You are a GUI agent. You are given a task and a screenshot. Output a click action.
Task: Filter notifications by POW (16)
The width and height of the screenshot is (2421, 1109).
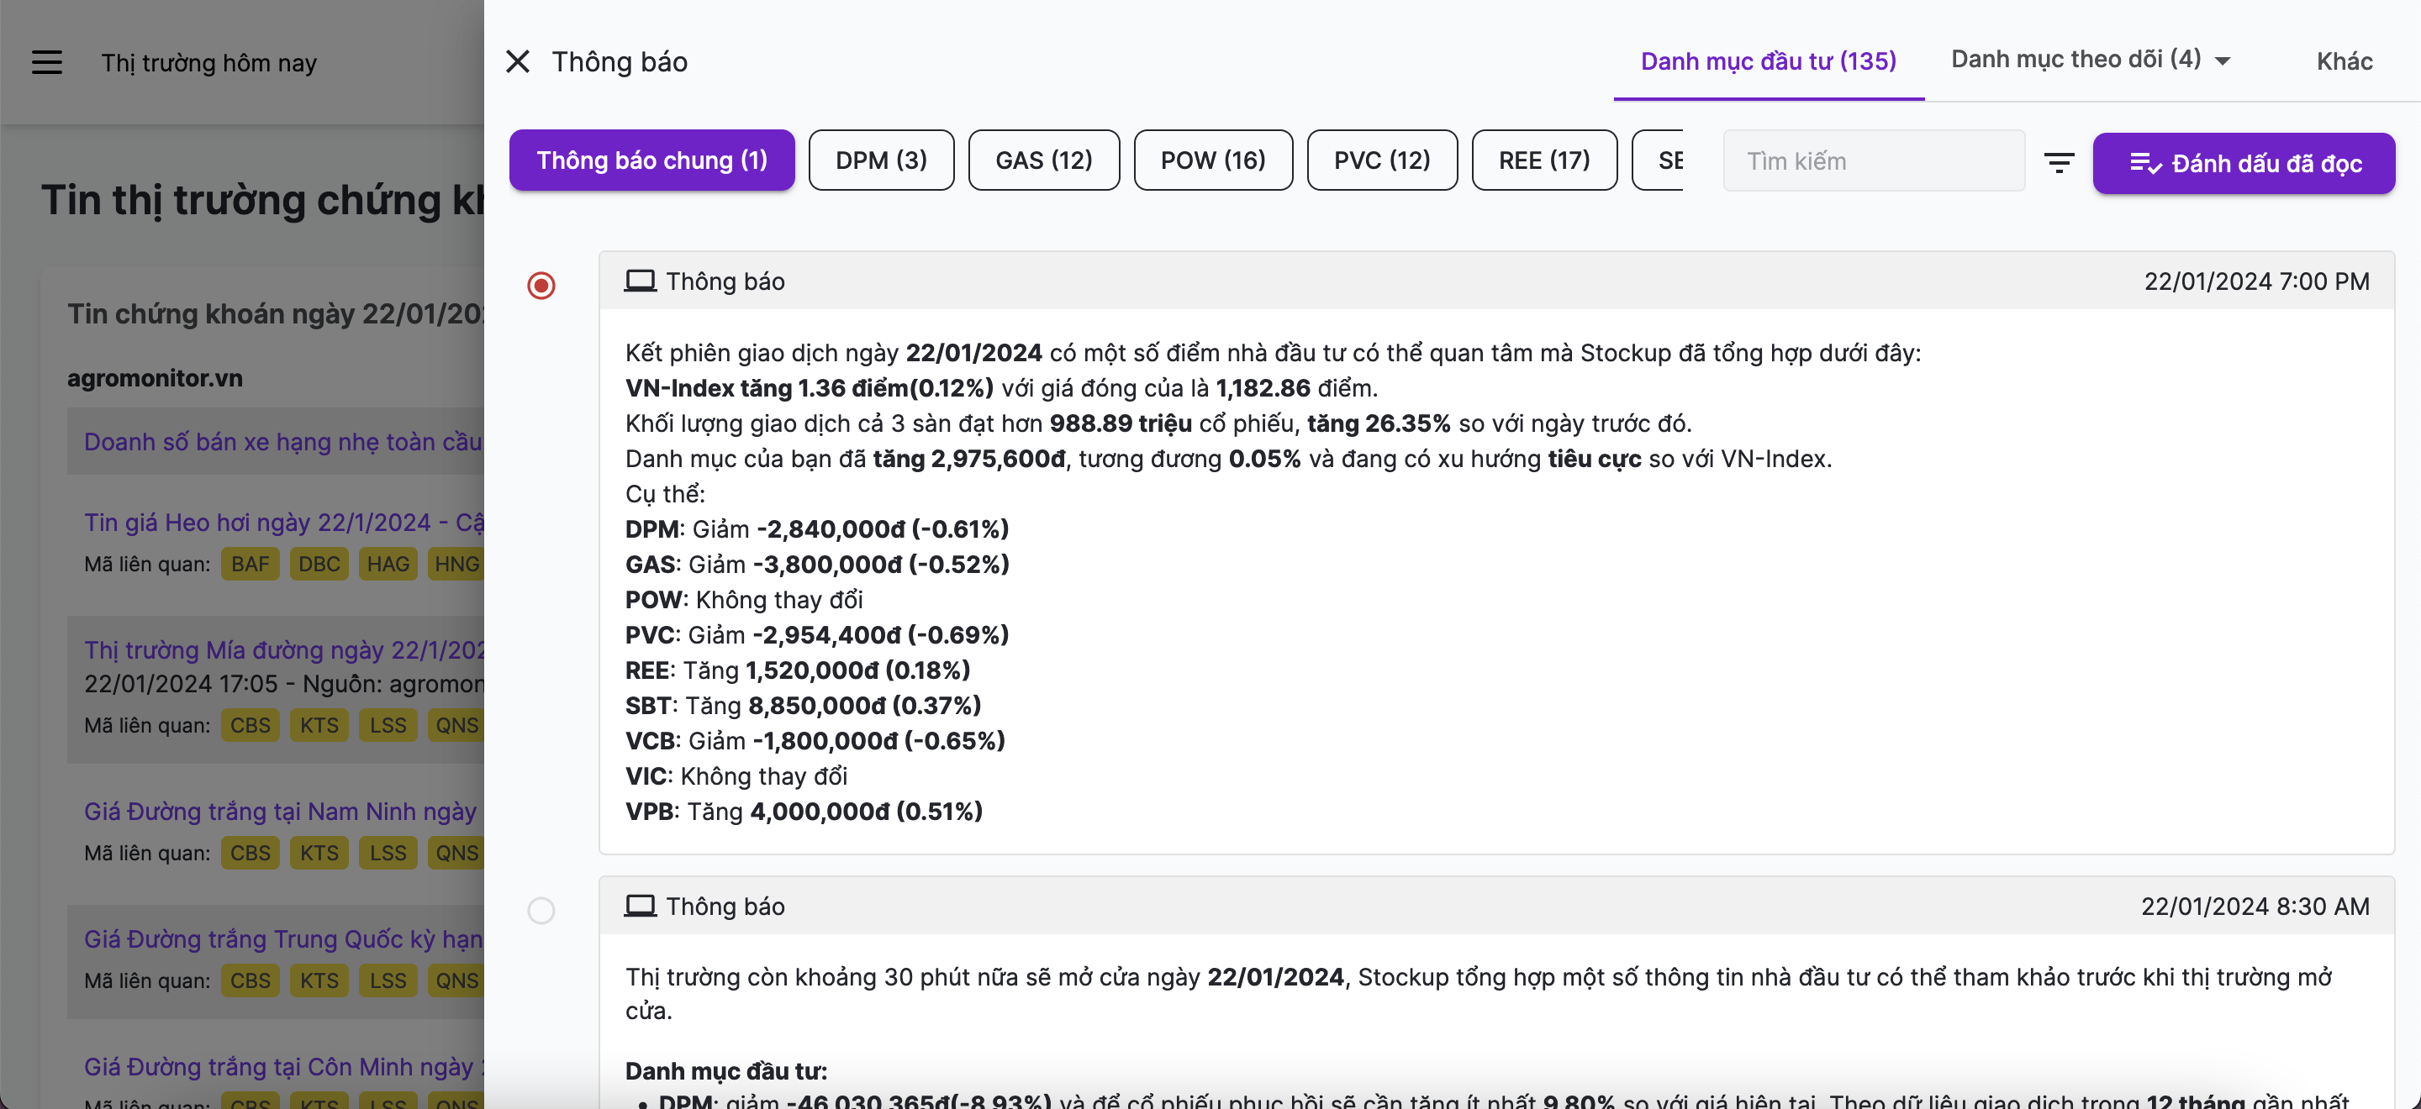click(1213, 160)
